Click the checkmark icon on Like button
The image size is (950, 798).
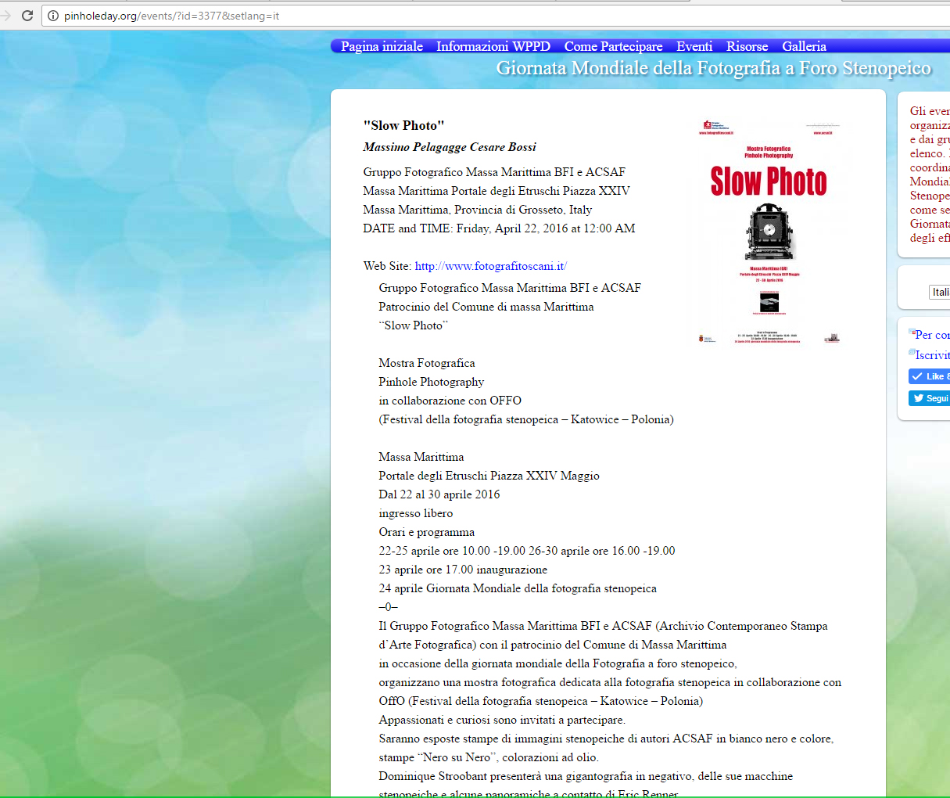tap(917, 376)
